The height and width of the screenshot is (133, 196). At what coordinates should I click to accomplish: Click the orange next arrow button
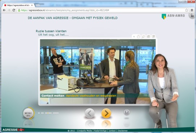pos(106,113)
